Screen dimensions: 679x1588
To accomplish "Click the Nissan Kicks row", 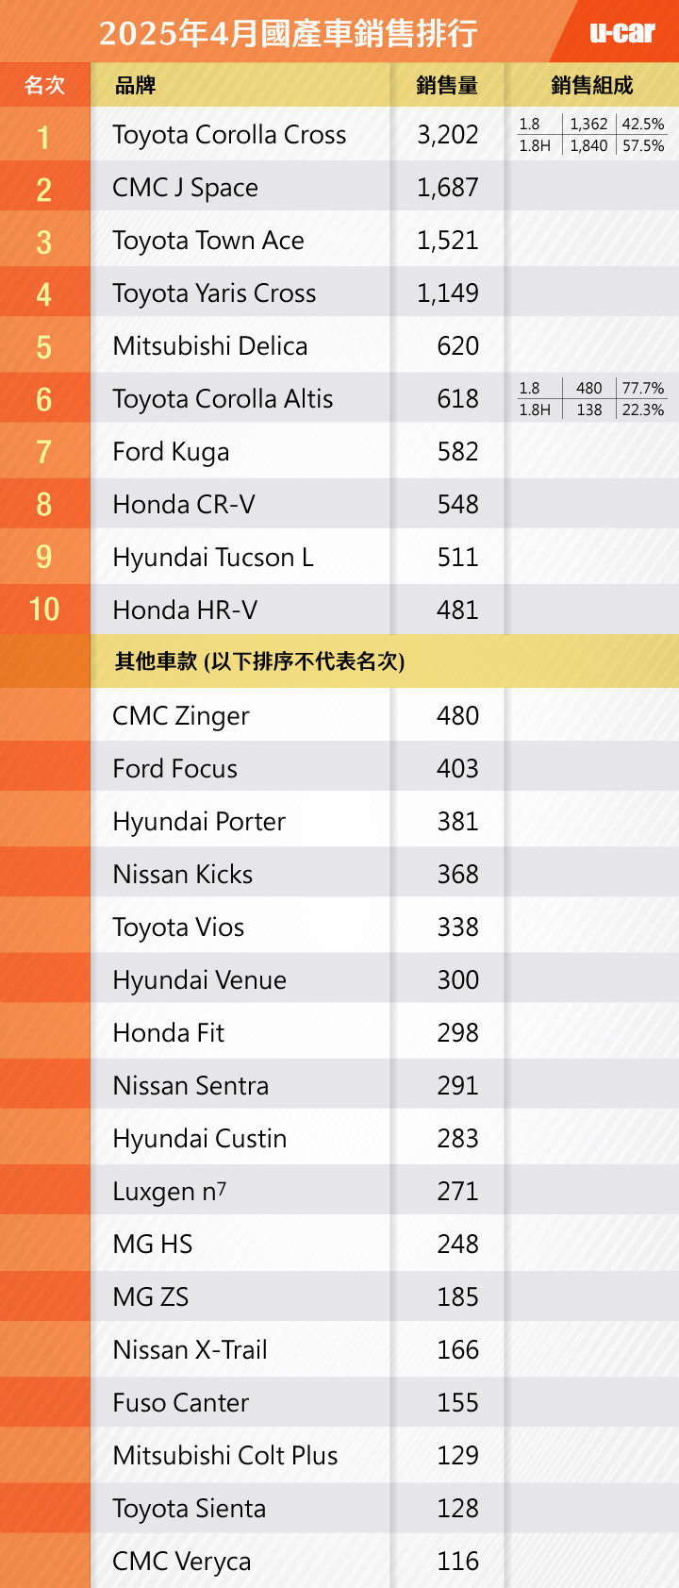I will (x=339, y=874).
